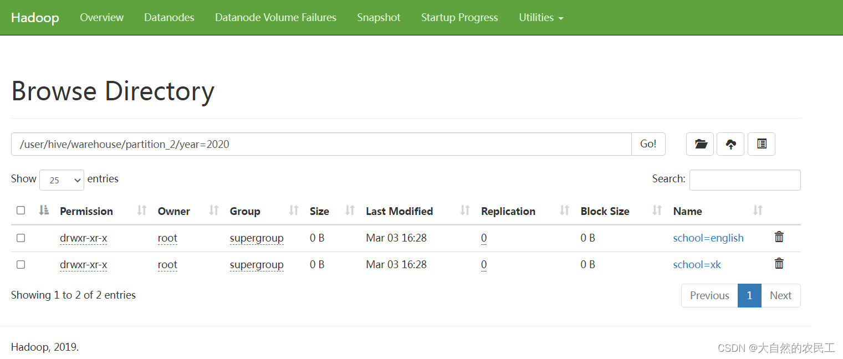Click the Next pagination button
843x359 pixels.
coord(780,295)
